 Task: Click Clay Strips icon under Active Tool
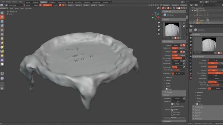tap(165, 15)
